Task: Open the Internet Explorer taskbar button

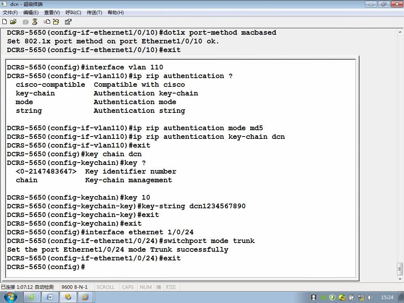Action: [32, 297]
